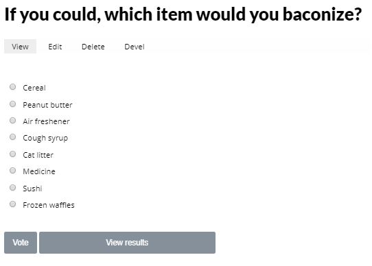Click the 'Air freshener' label text

pyautogui.click(x=46, y=121)
